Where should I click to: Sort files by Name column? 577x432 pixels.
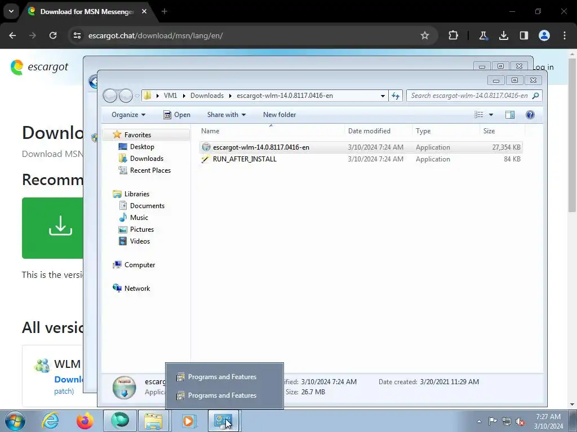point(272,130)
